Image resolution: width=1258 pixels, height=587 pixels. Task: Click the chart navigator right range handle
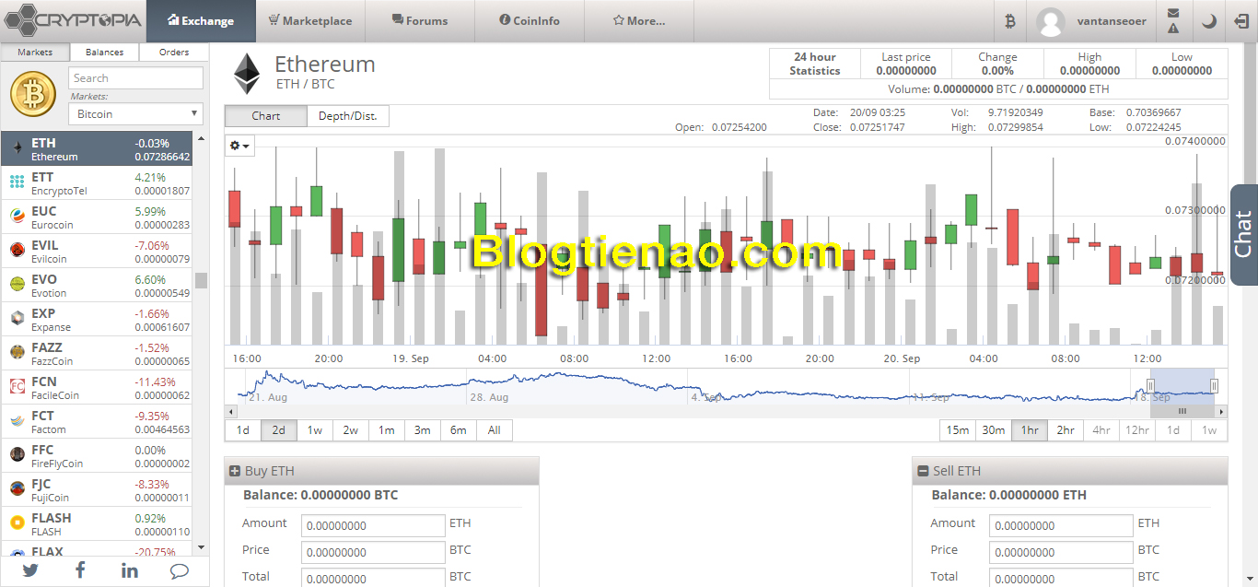pyautogui.click(x=1215, y=385)
